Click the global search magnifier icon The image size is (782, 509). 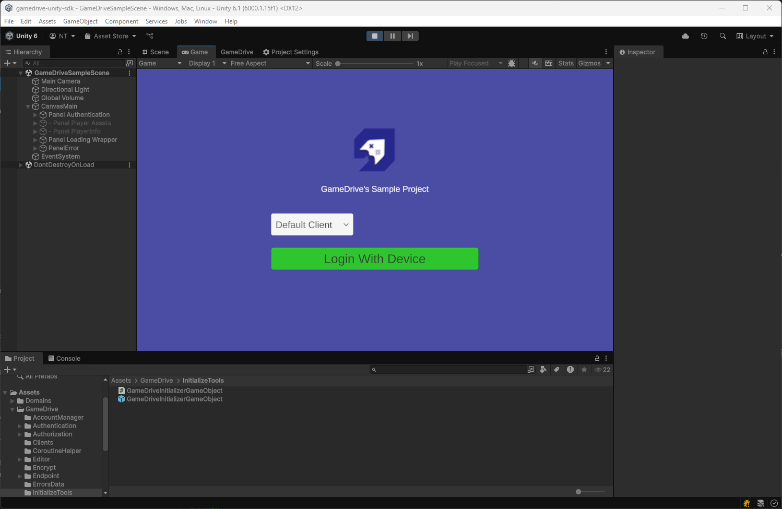(x=723, y=36)
